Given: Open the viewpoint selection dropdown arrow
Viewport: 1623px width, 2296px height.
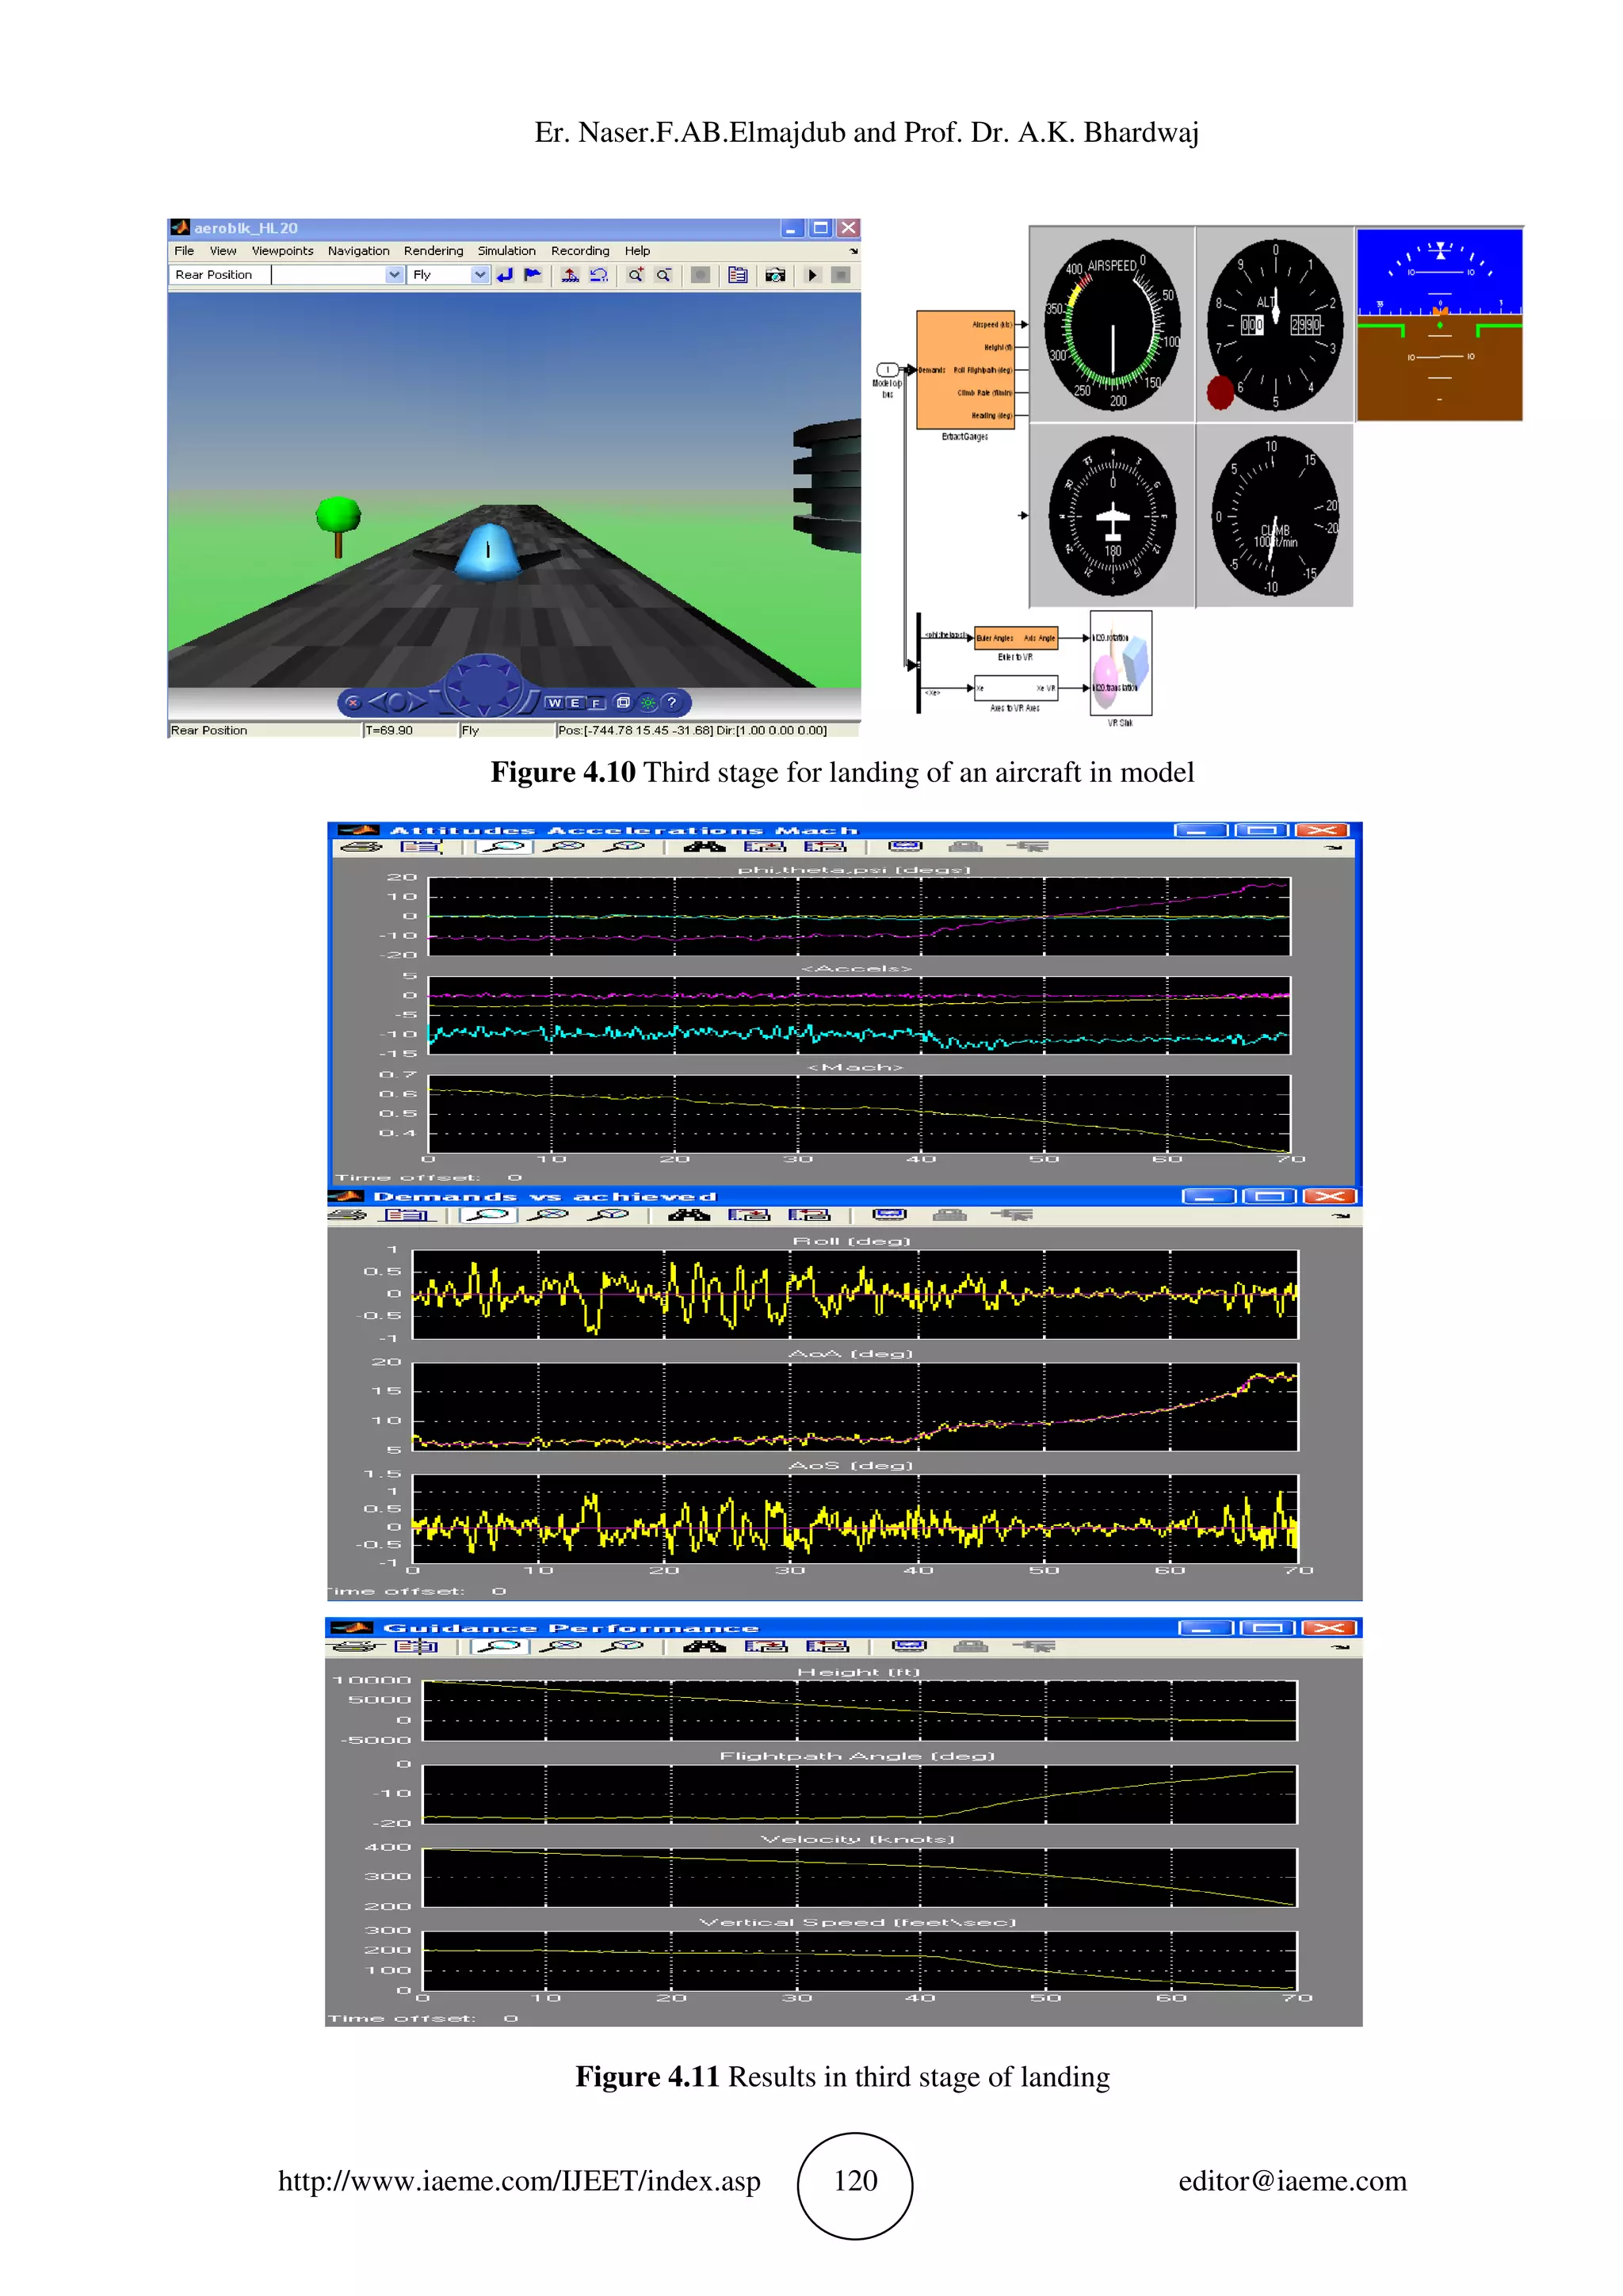Looking at the screenshot, I should pos(394,275).
